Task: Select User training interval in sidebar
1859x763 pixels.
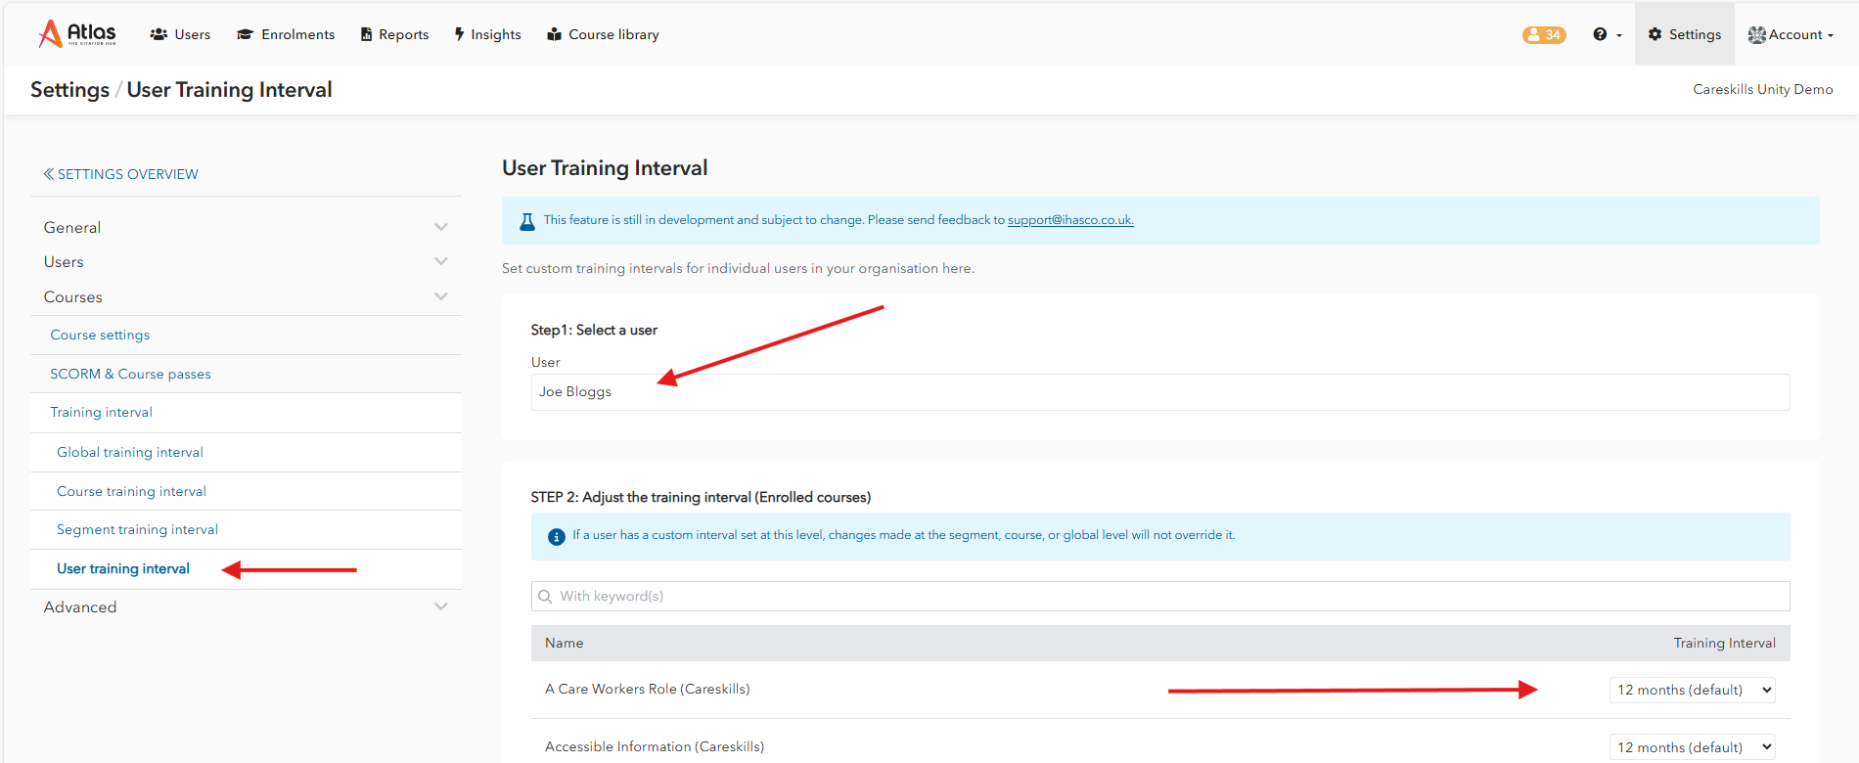Action: pos(123,568)
